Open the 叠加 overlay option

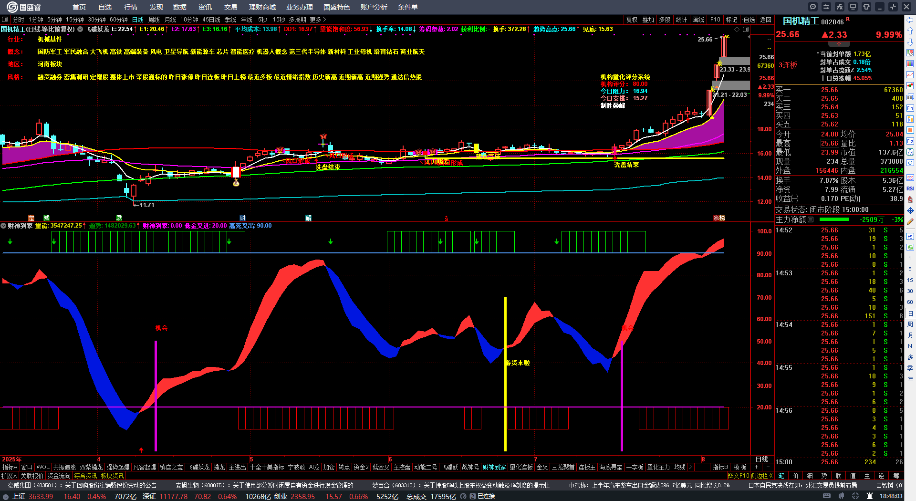click(648, 20)
